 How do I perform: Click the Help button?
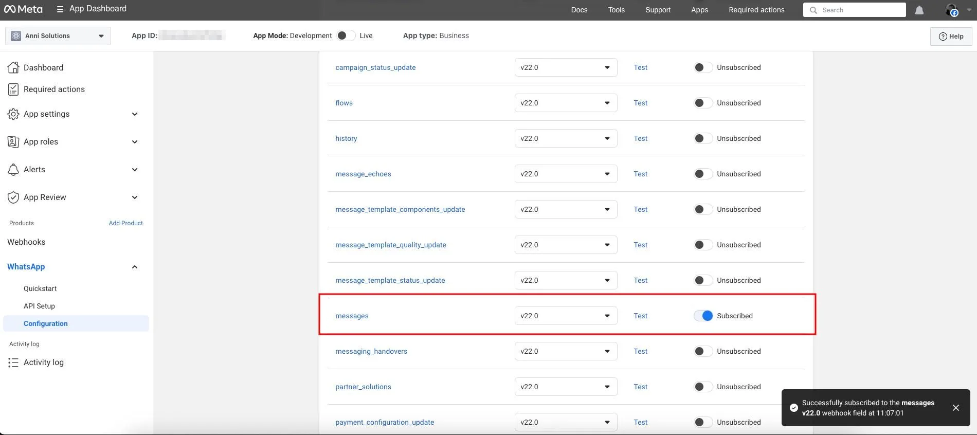[951, 37]
